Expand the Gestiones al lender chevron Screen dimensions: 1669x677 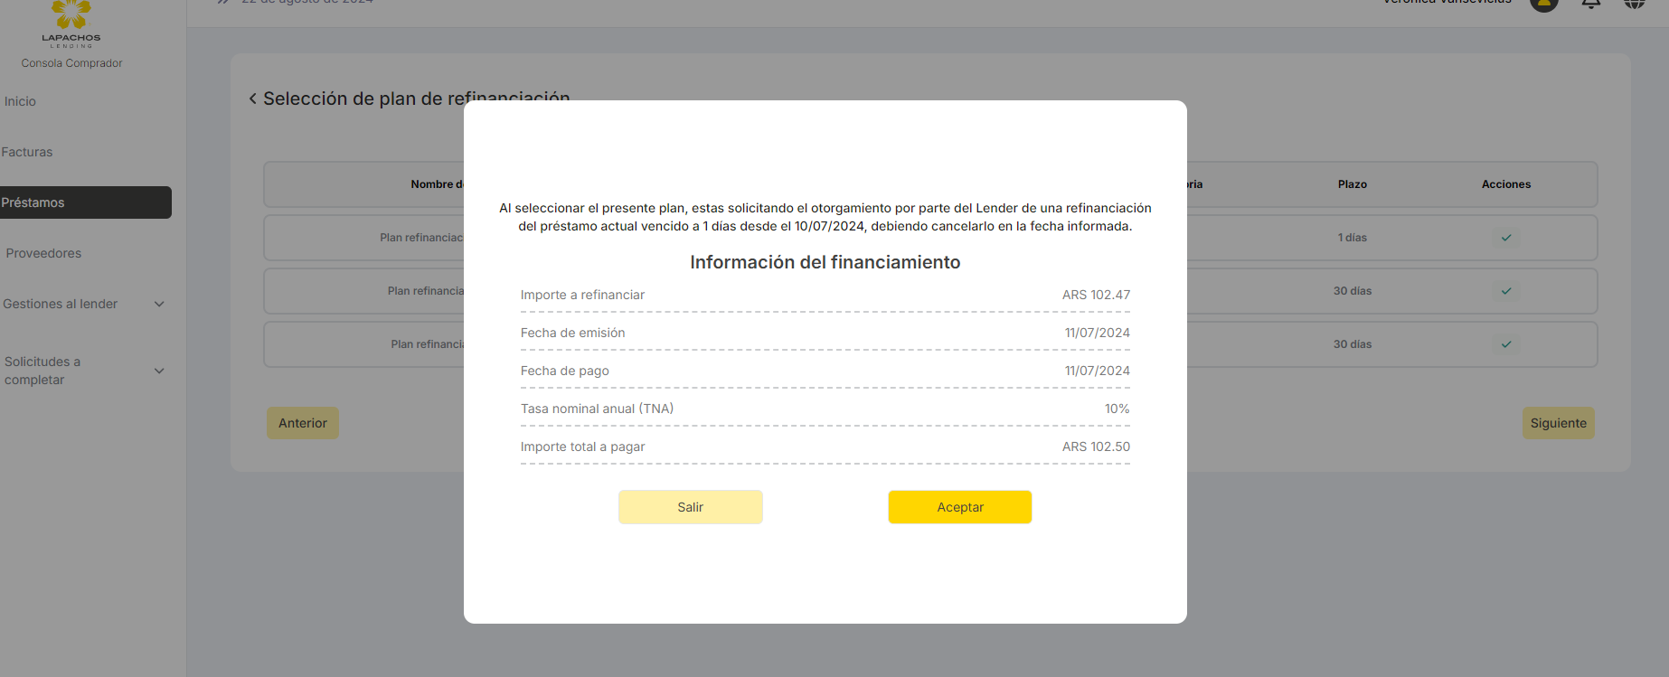pos(159,305)
